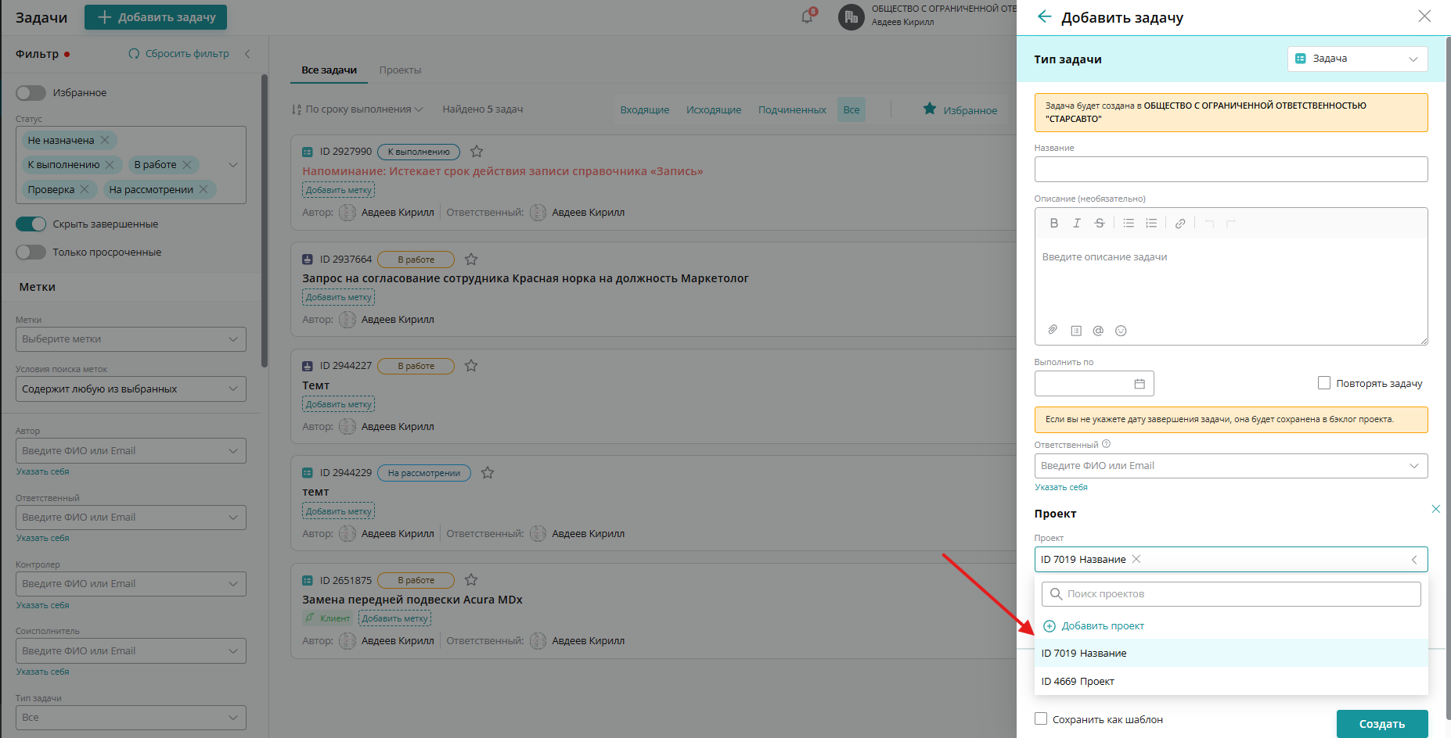Switch to the Проекты tab
This screenshot has height=738, width=1451.
pyautogui.click(x=400, y=70)
